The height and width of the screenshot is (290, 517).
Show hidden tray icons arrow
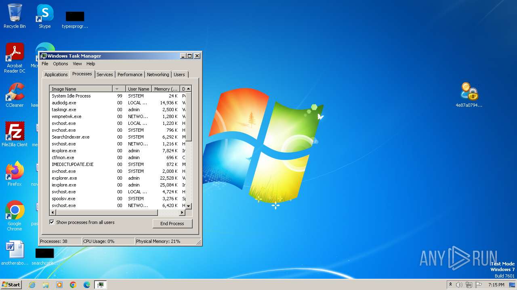[451, 284]
